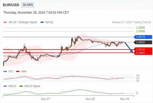Click the 1.0626 green resistance label
The image size is (153, 103).
click(x=140, y=28)
